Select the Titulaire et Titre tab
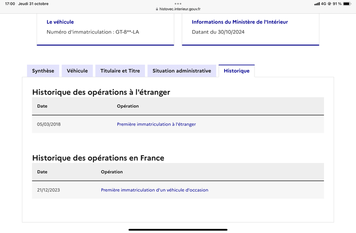Image resolution: width=356 pixels, height=233 pixels. point(120,71)
